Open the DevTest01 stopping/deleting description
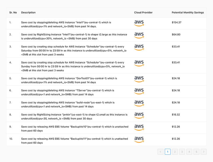The height and width of the screenshot is (162, 213). click(x=69, y=80)
